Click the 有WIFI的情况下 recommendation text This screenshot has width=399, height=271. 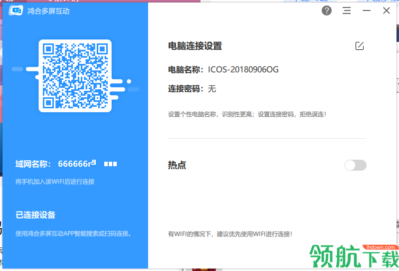coord(230,234)
